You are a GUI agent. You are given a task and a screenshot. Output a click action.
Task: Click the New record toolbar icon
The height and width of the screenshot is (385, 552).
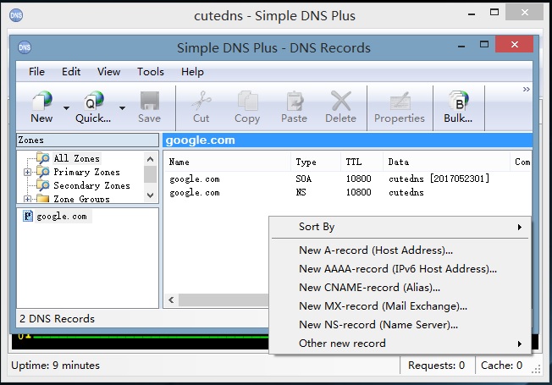41,101
